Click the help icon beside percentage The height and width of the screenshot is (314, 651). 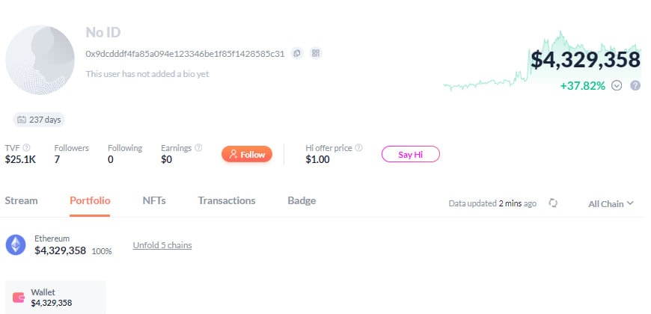635,85
